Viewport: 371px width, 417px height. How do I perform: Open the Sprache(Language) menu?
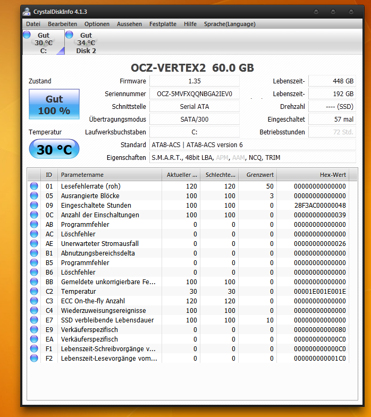pyautogui.click(x=230, y=24)
